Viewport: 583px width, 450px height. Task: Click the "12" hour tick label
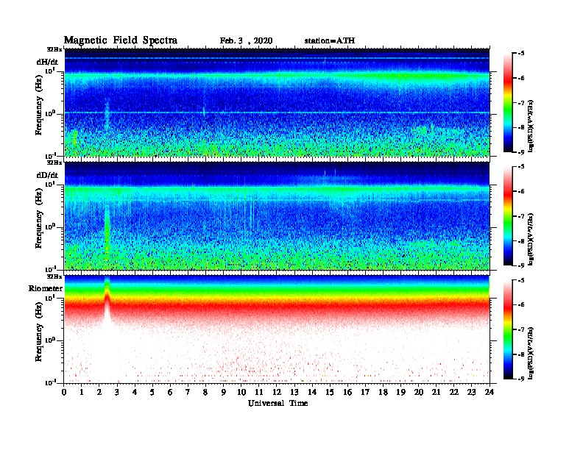pyautogui.click(x=277, y=392)
